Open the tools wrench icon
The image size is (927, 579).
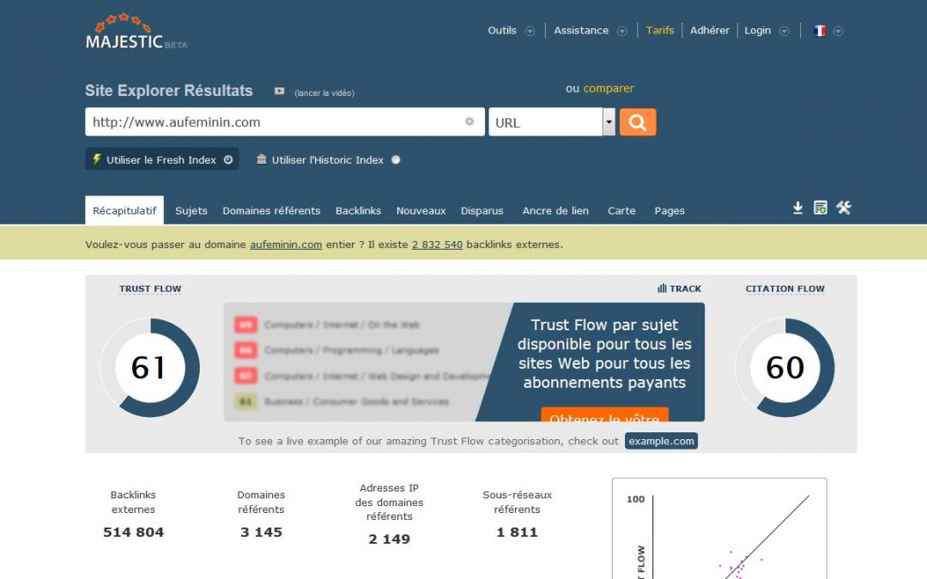pyautogui.click(x=844, y=208)
